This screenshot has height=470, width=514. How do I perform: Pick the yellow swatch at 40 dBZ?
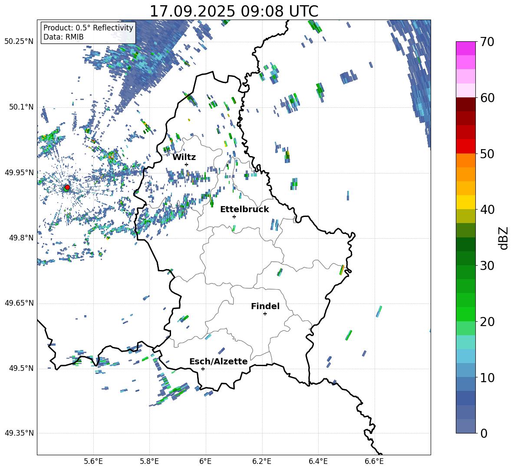[x=465, y=202]
